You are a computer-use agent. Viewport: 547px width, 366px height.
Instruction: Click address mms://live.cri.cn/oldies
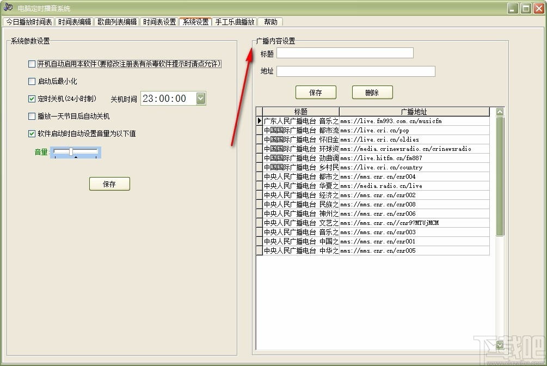pyautogui.click(x=379, y=139)
